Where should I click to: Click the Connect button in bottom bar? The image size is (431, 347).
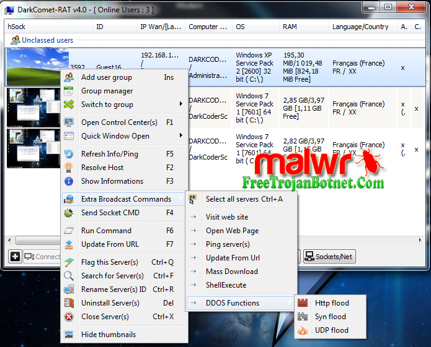coord(42,257)
